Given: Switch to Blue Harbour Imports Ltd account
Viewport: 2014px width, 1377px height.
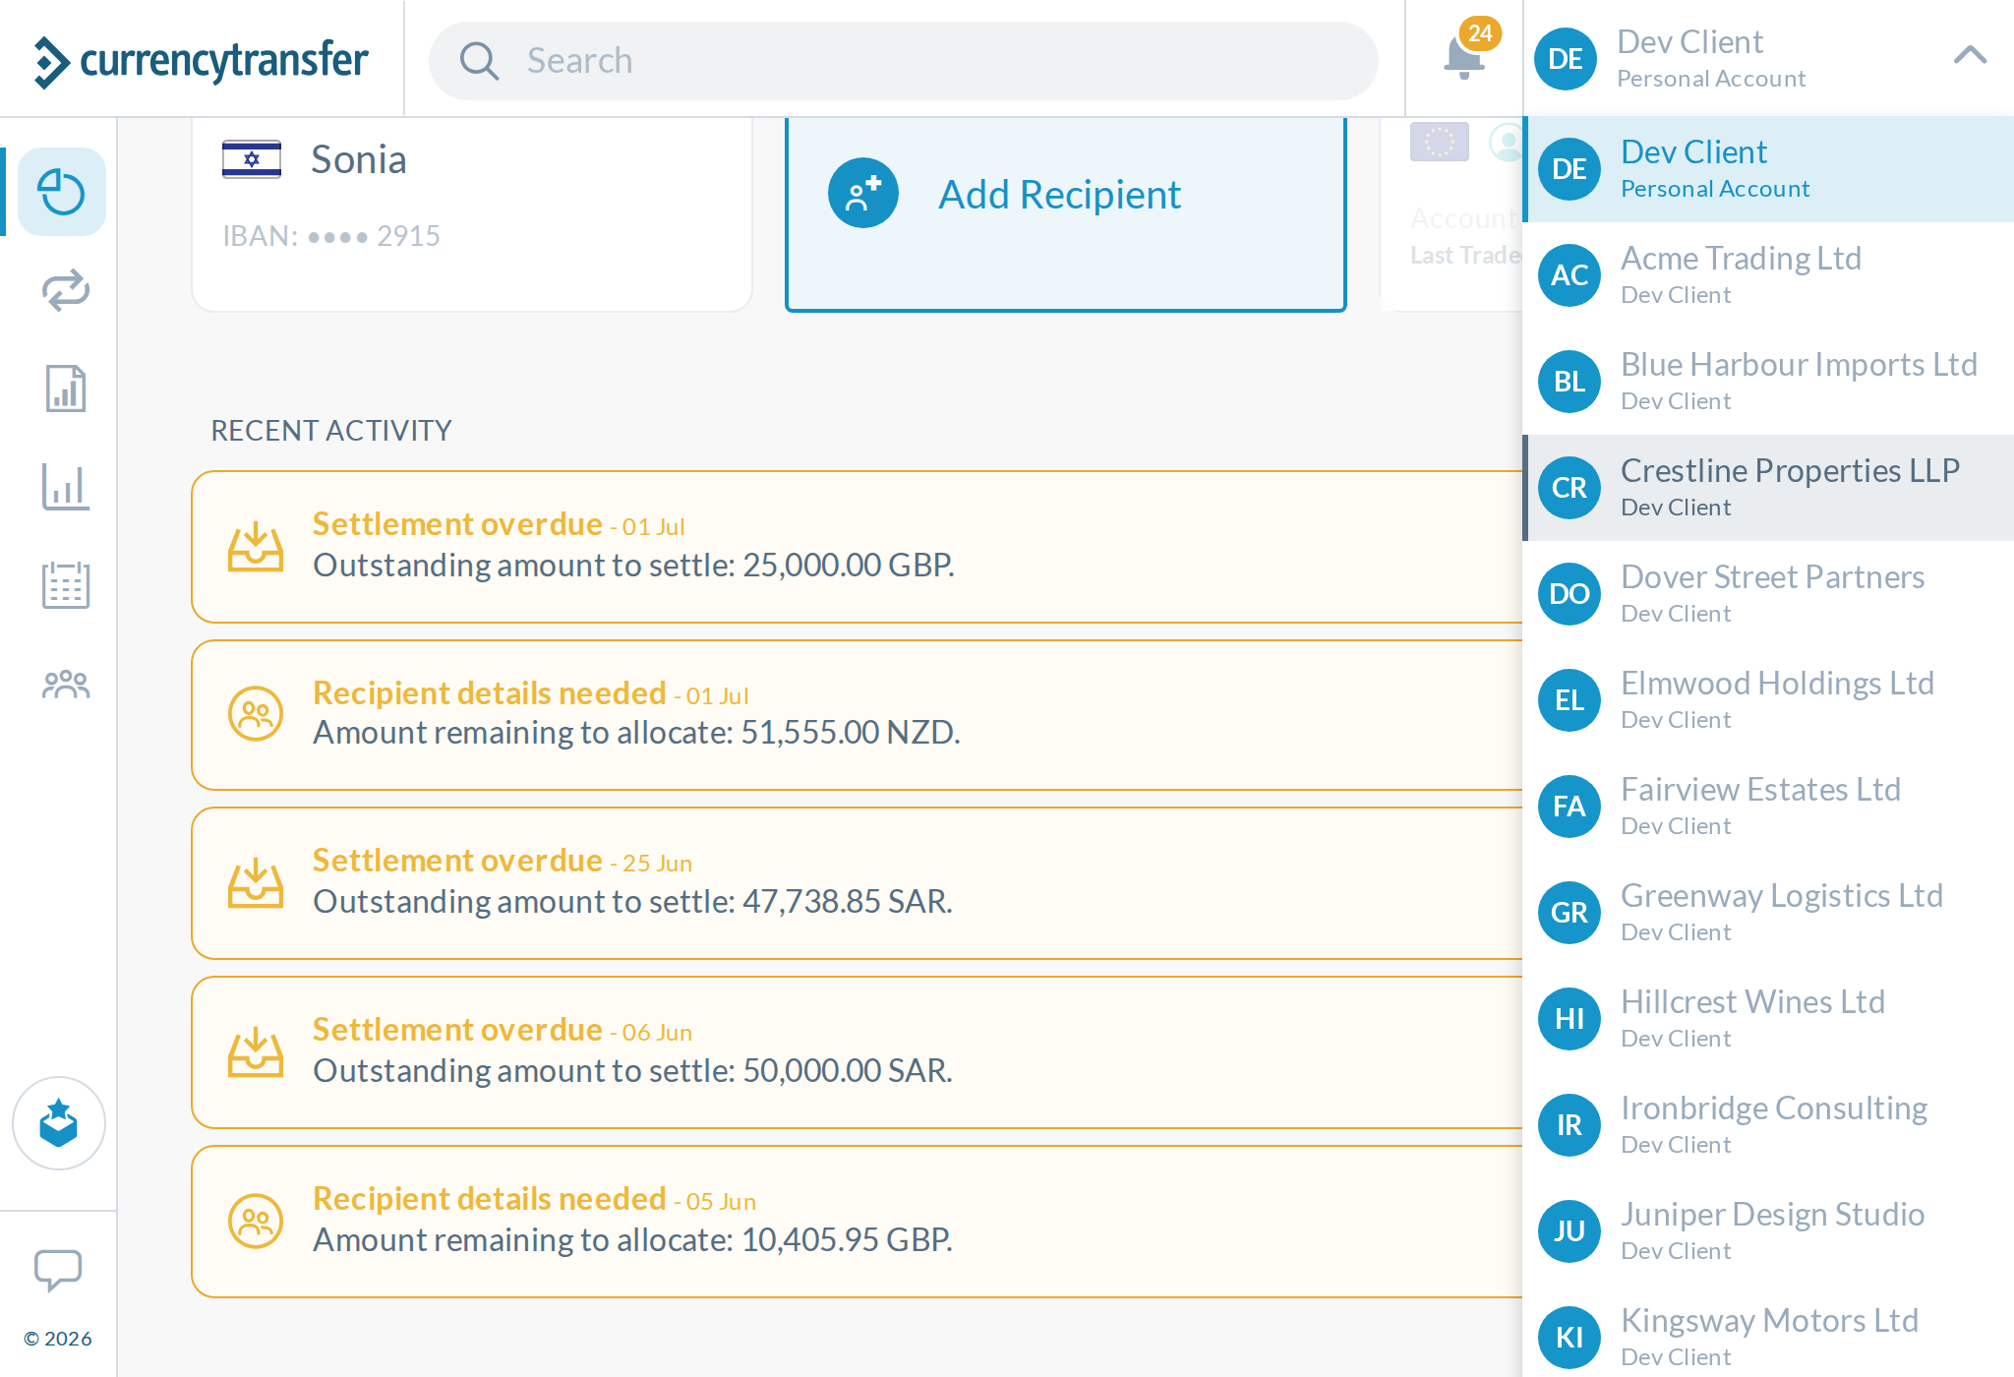Looking at the screenshot, I should 1768,382.
